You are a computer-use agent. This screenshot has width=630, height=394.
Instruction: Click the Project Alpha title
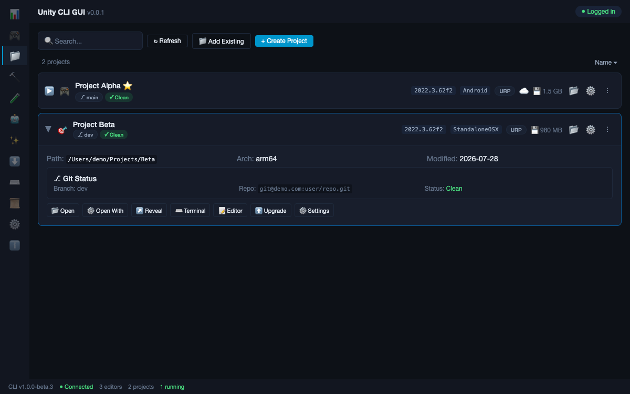(98, 86)
